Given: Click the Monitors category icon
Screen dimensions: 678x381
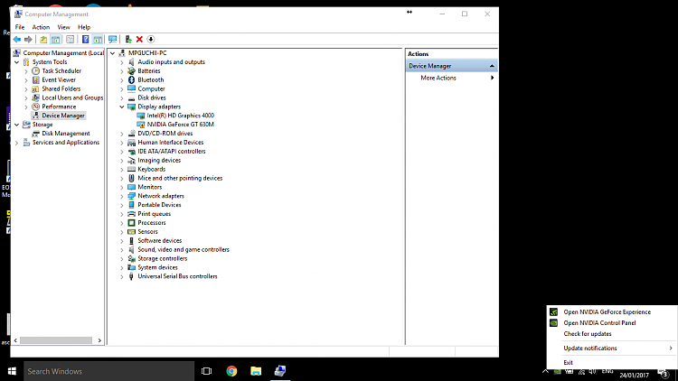Looking at the screenshot, I should click(131, 187).
